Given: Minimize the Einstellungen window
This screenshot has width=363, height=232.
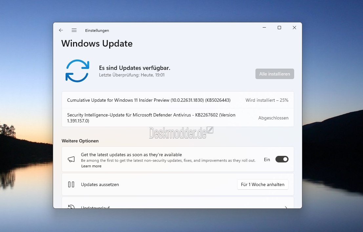Looking at the screenshot, I should coord(264,28).
